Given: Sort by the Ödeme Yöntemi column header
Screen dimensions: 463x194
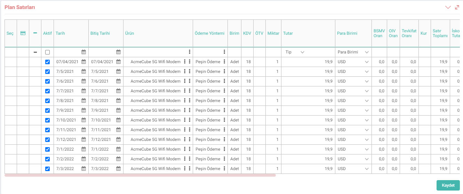Looking at the screenshot, I should pos(210,33).
